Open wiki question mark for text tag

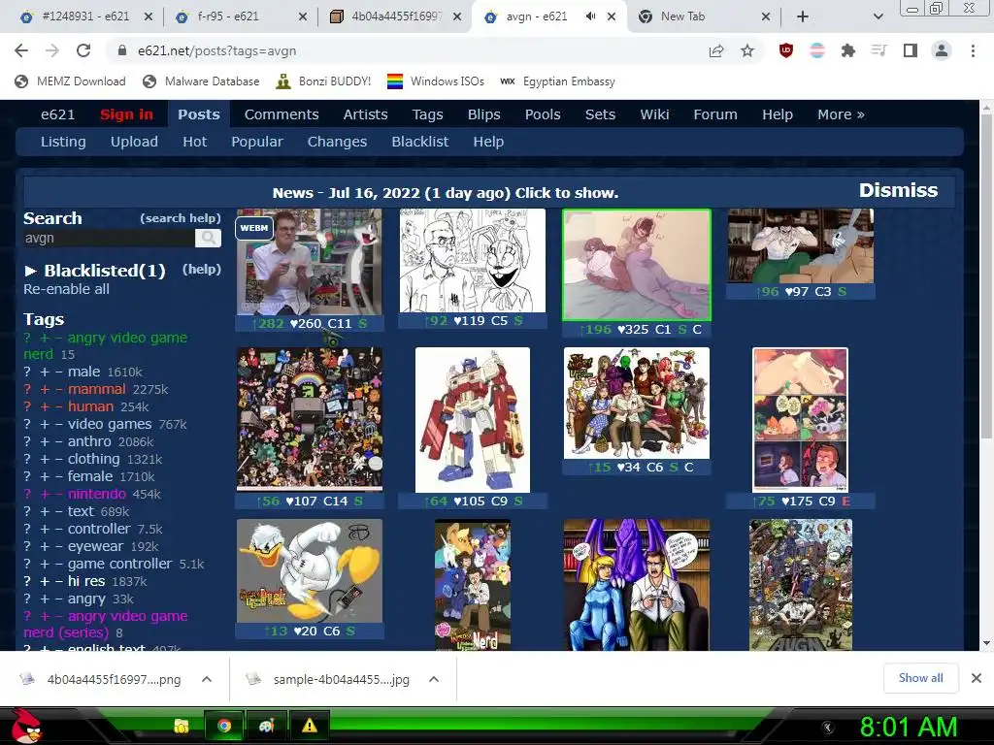click(27, 512)
